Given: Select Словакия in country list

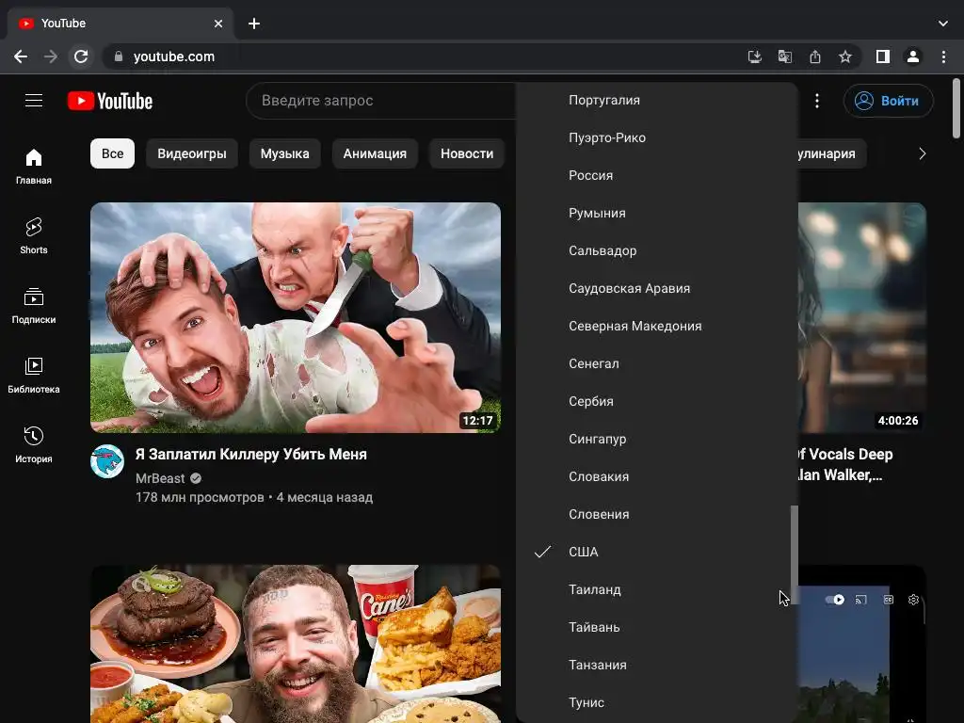Looking at the screenshot, I should tap(656, 476).
